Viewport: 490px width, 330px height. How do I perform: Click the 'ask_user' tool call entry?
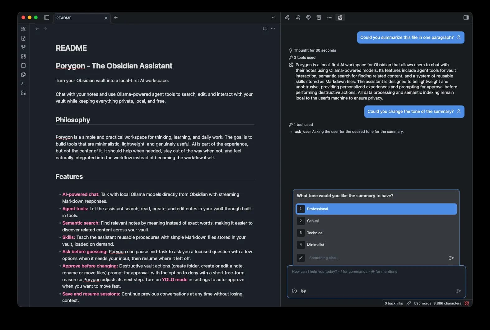click(x=349, y=132)
